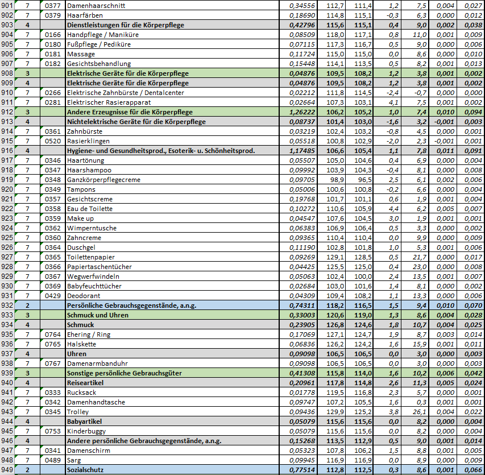Click the 'Eau de Toilette' cell
Screen dimensions: 485x475
click(90, 209)
